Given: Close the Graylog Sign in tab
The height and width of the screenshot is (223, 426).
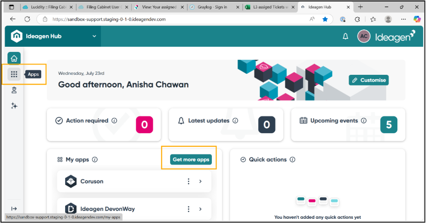Looking at the screenshot, I should (238, 7).
